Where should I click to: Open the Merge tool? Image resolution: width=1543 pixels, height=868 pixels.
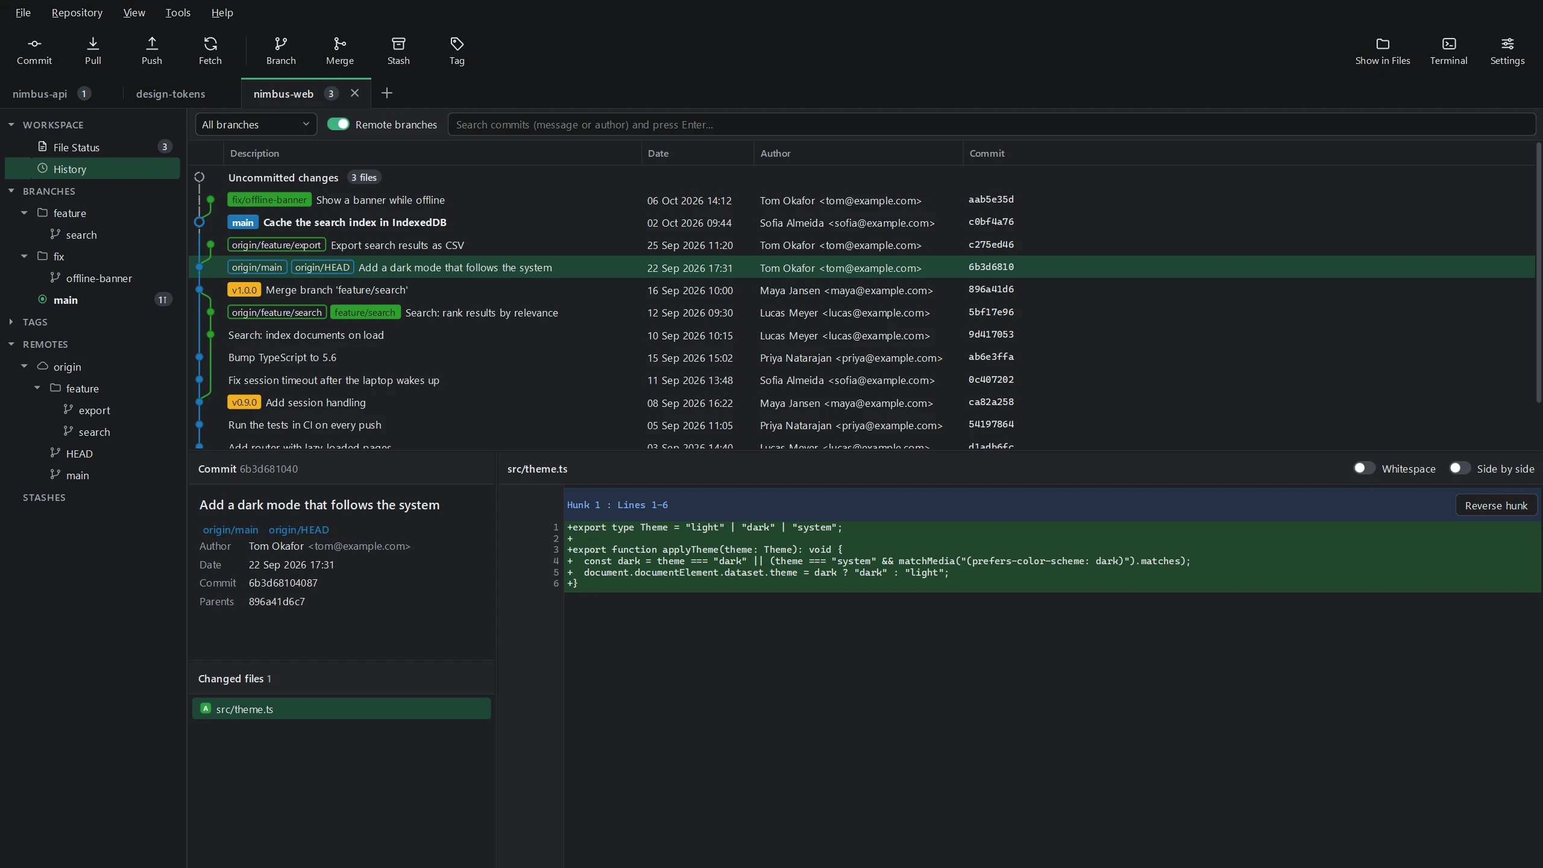point(339,51)
